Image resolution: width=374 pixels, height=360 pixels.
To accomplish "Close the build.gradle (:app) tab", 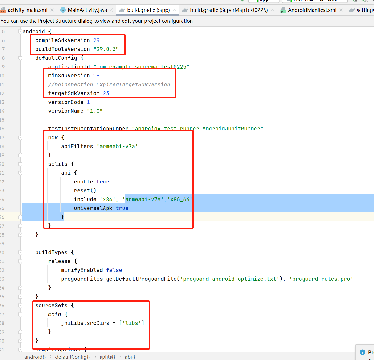I will [175, 10].
